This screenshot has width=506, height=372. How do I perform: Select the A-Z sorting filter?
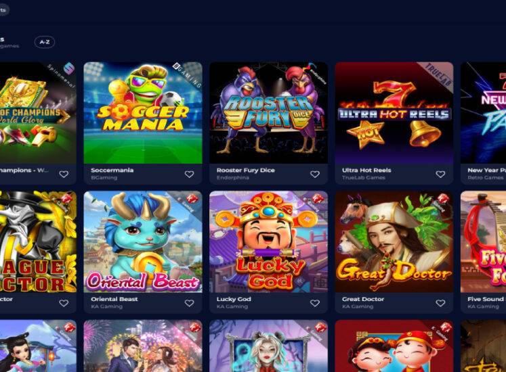point(45,42)
